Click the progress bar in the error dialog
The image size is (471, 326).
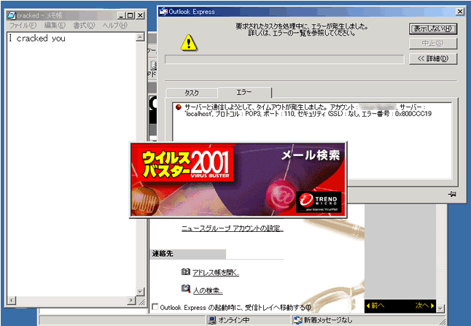click(284, 59)
